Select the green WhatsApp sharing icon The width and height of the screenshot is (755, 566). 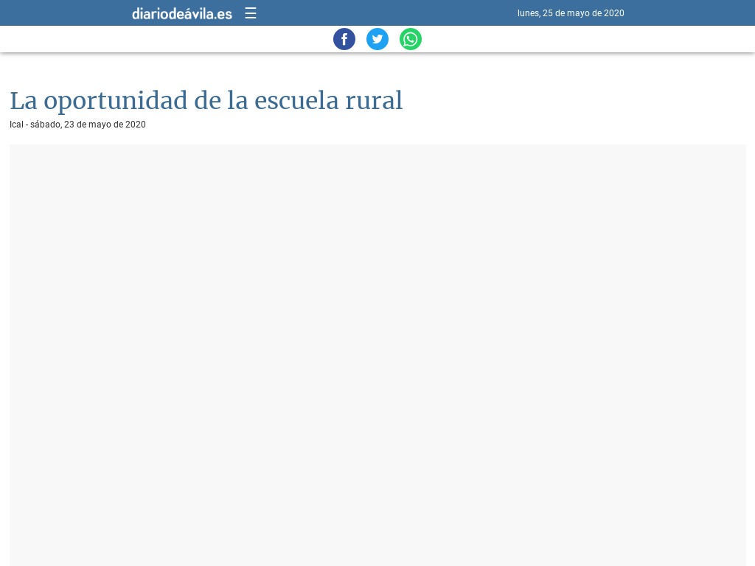pos(411,39)
